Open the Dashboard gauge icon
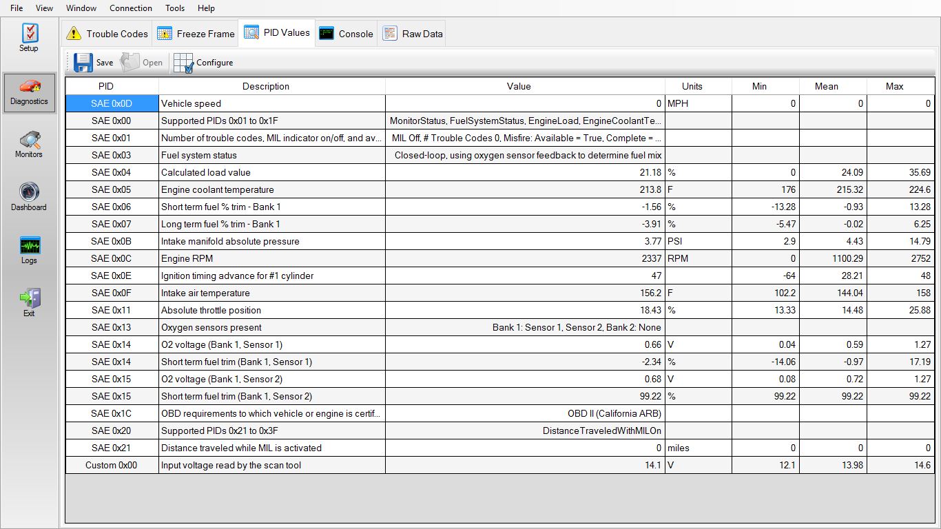The image size is (941, 529). click(29, 193)
